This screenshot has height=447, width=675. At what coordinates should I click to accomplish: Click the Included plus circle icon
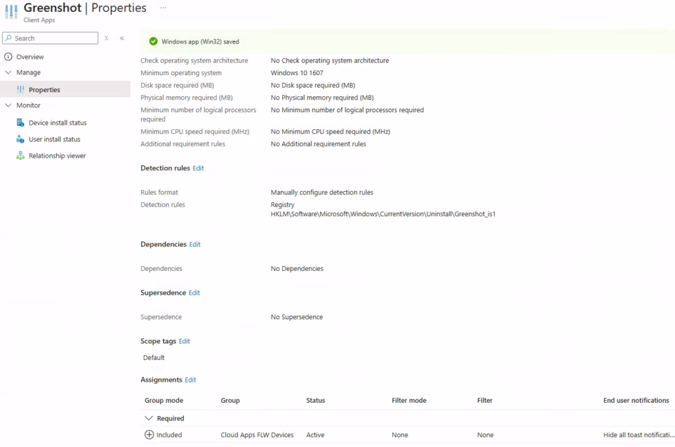(x=149, y=435)
